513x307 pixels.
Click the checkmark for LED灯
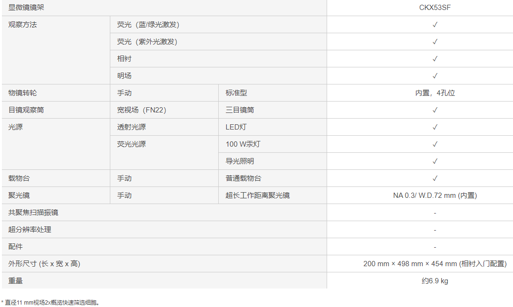pyautogui.click(x=435, y=127)
